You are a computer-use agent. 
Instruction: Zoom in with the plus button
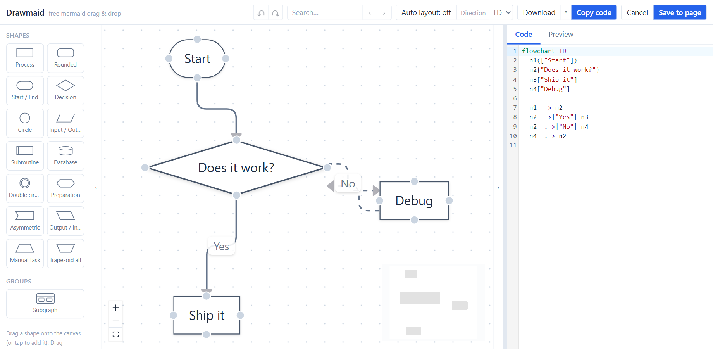click(115, 308)
